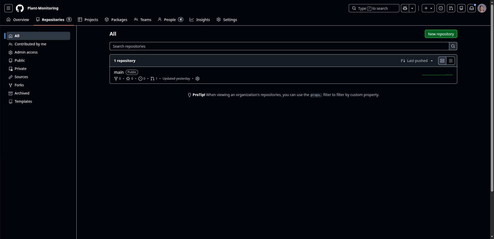This screenshot has width=494, height=239.
Task: Show Archived repositories
Action: (x=38, y=93)
